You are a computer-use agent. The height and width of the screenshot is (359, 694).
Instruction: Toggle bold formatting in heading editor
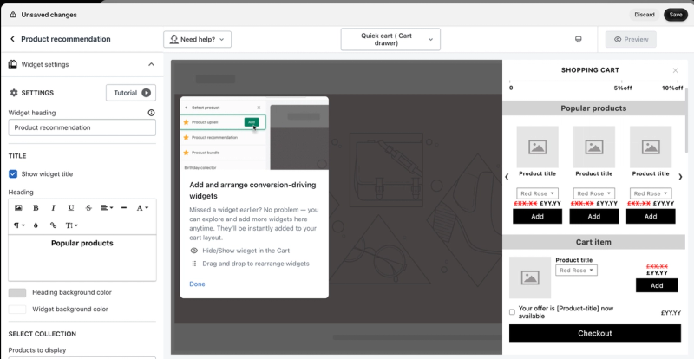(x=36, y=207)
